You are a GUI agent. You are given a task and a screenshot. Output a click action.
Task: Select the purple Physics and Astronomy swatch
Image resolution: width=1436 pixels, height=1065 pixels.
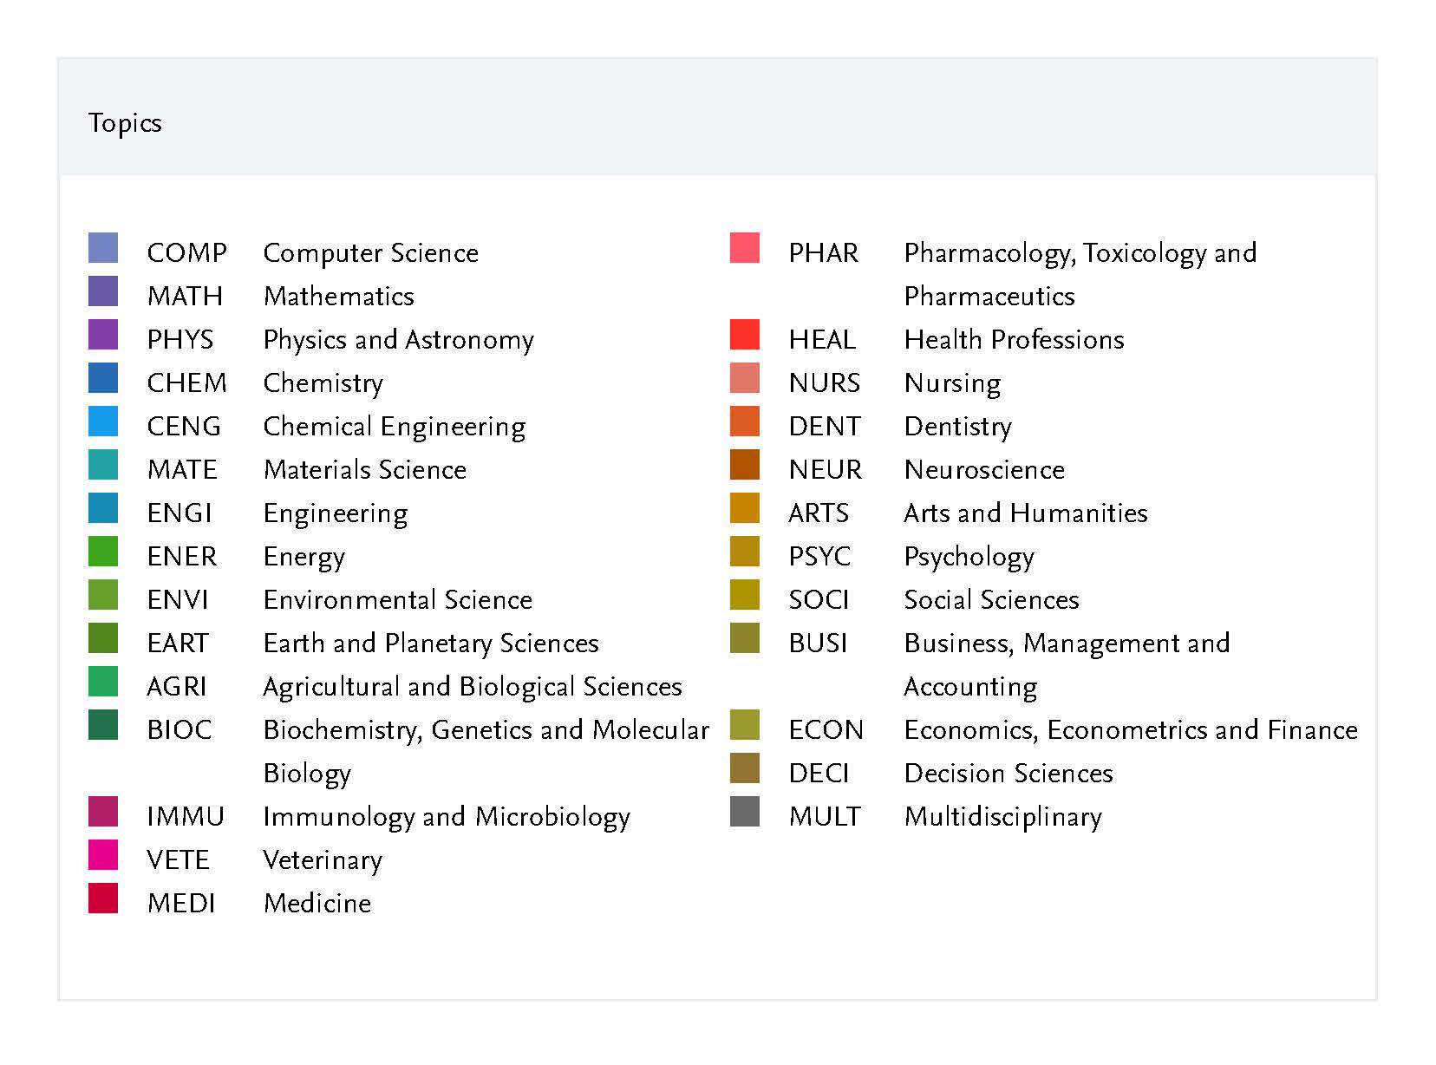pos(103,335)
